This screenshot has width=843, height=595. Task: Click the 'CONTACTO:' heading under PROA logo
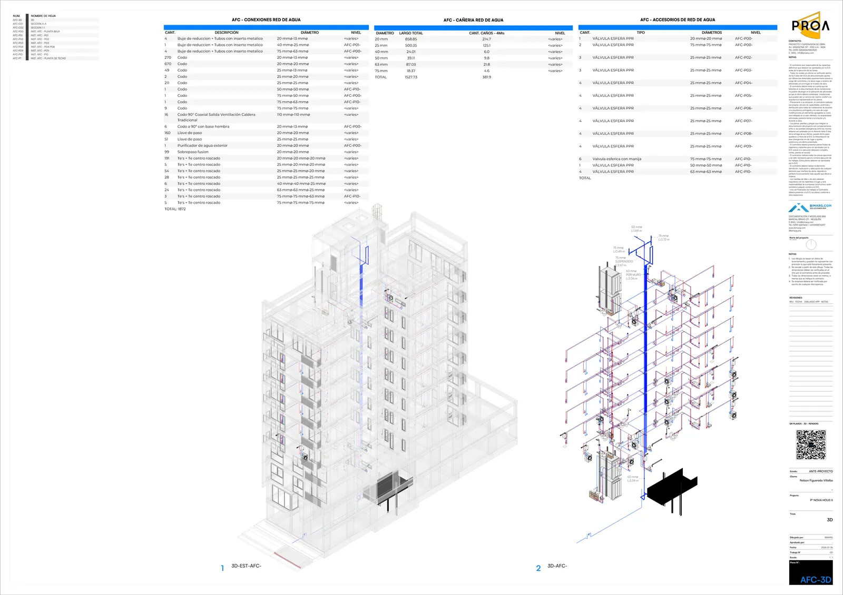click(795, 41)
